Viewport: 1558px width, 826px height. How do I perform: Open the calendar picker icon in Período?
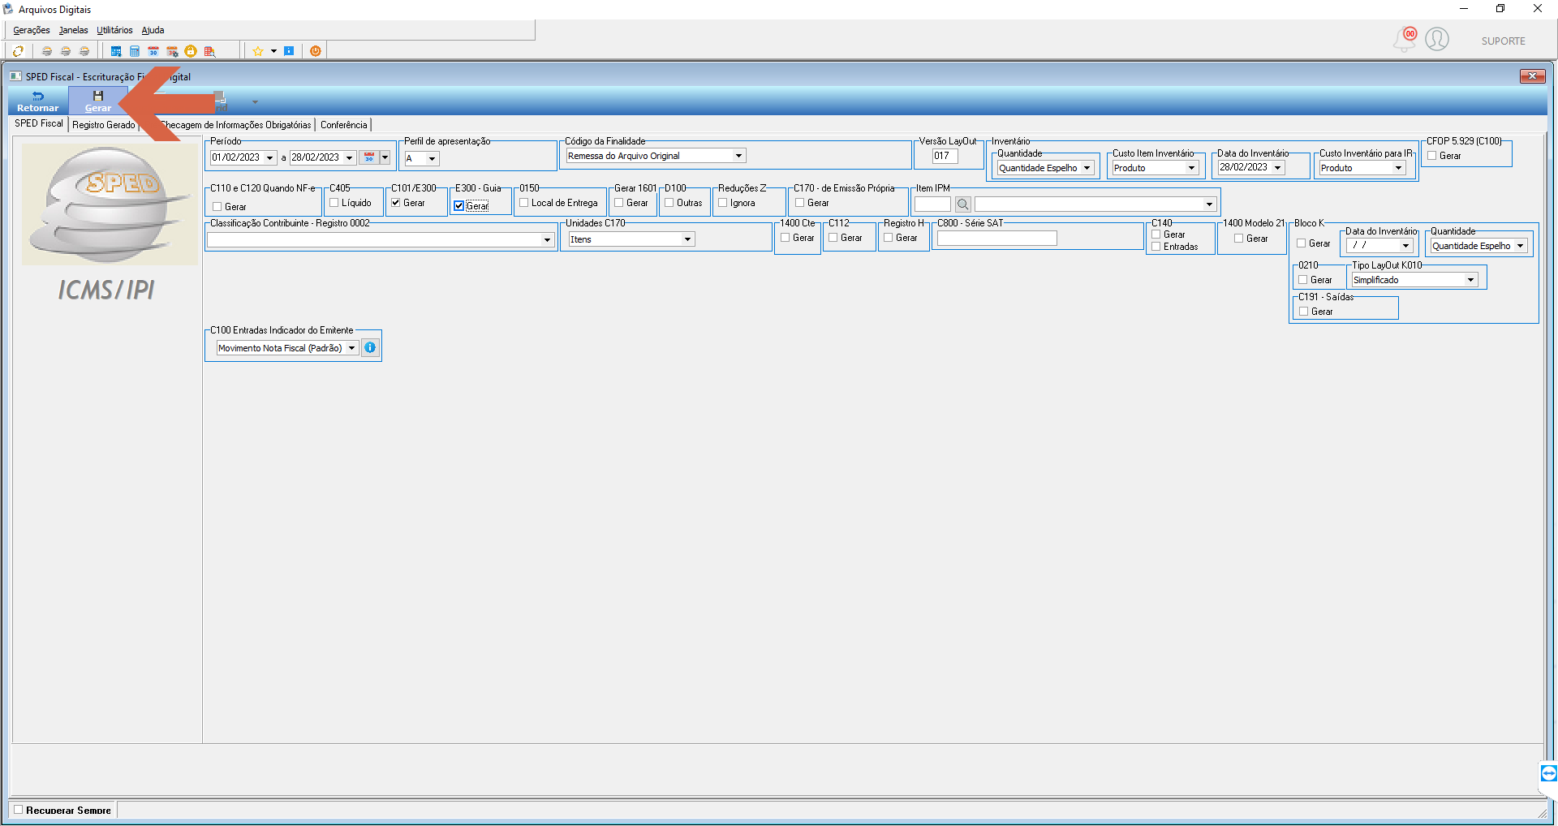click(x=369, y=157)
